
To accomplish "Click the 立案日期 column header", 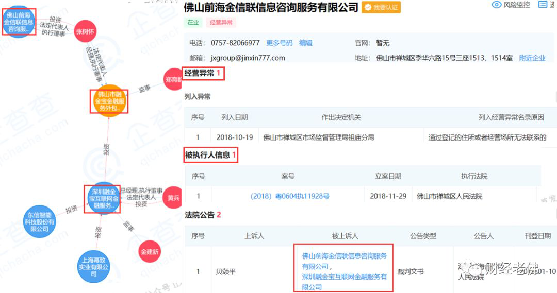I will coord(388,176).
